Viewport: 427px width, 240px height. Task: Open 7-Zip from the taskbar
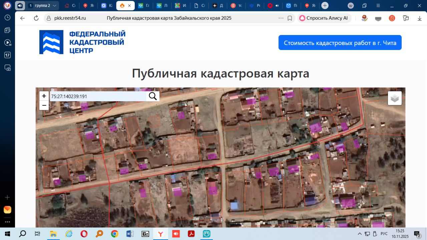click(x=145, y=234)
